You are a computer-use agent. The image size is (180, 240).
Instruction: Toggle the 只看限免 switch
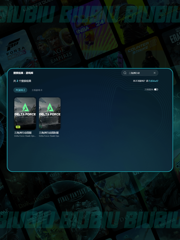[x=156, y=89]
